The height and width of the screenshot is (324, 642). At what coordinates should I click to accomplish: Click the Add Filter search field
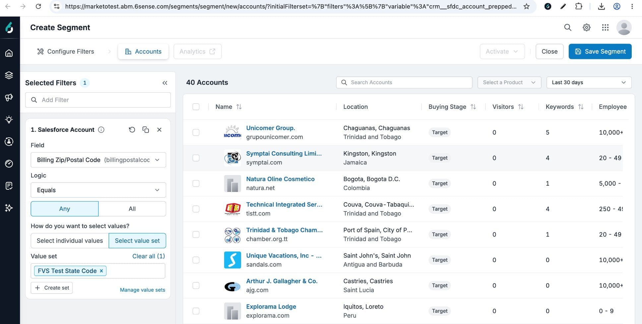coord(98,100)
